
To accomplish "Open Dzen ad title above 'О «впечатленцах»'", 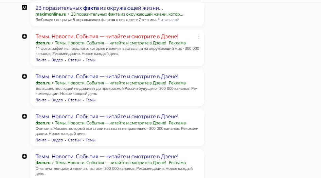I will (107, 157).
